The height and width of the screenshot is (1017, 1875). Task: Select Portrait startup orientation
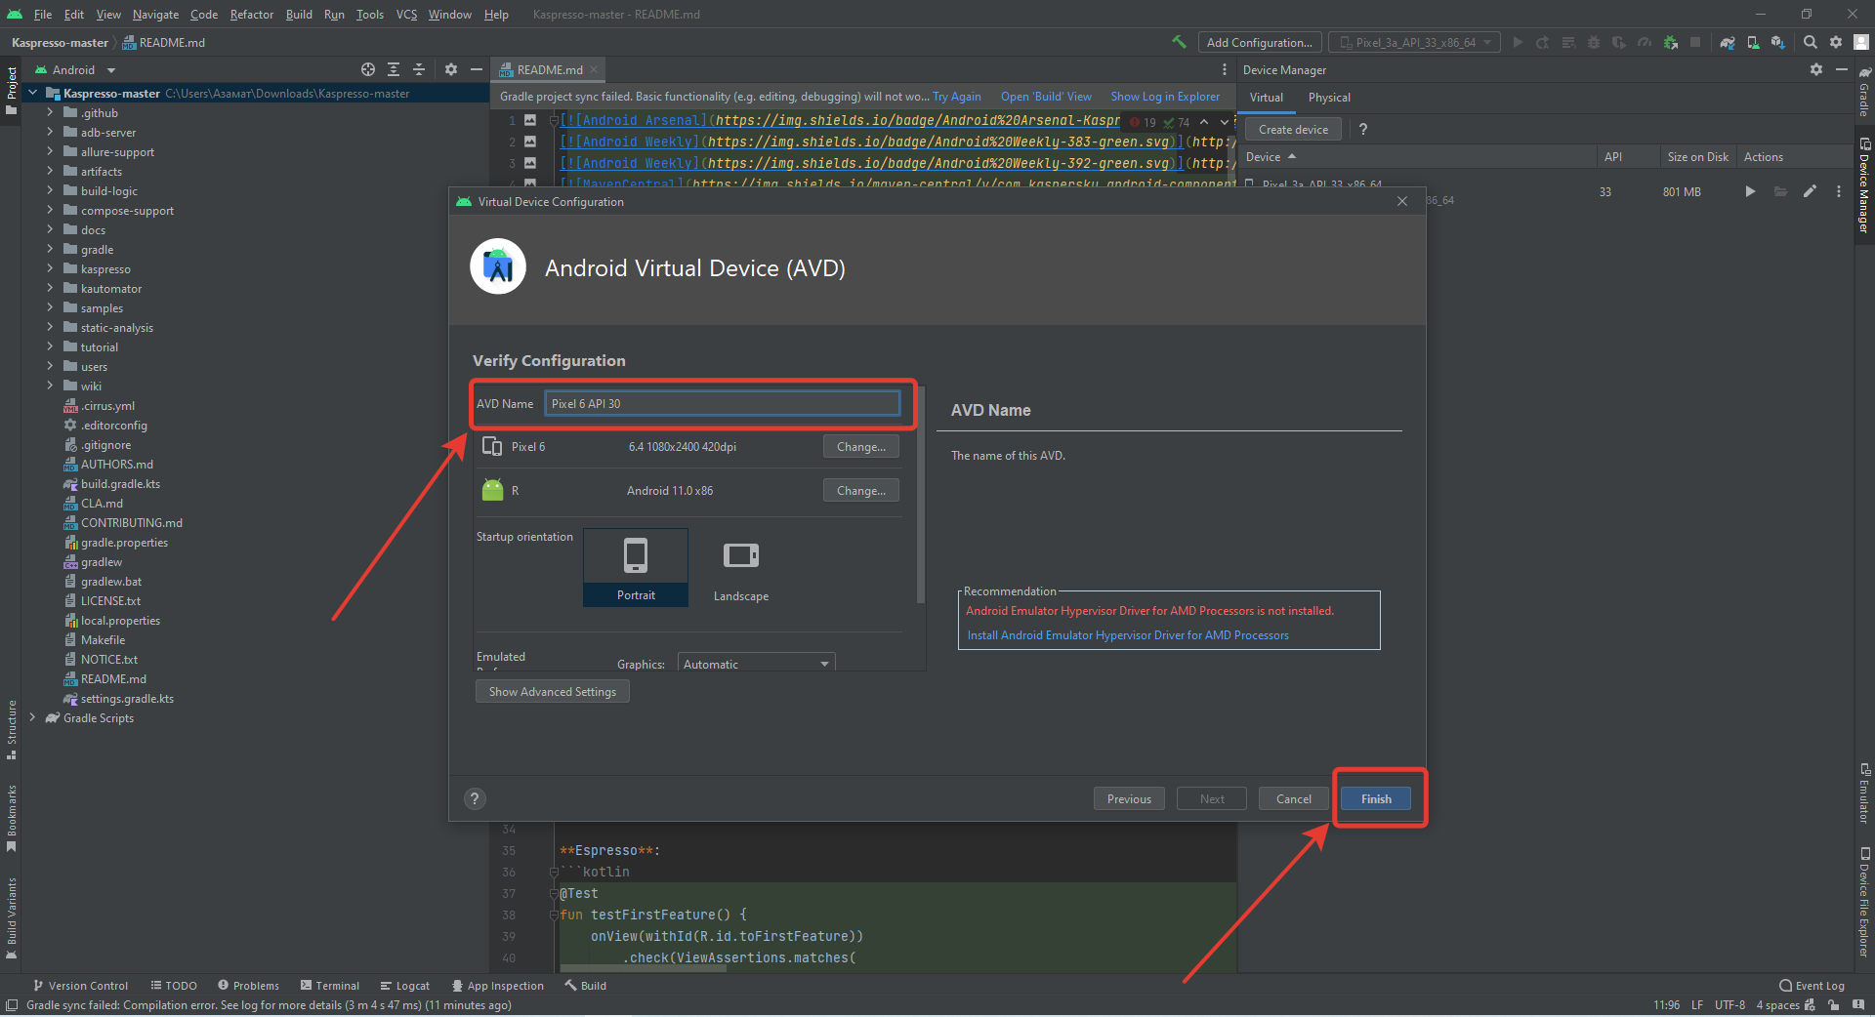click(x=636, y=567)
